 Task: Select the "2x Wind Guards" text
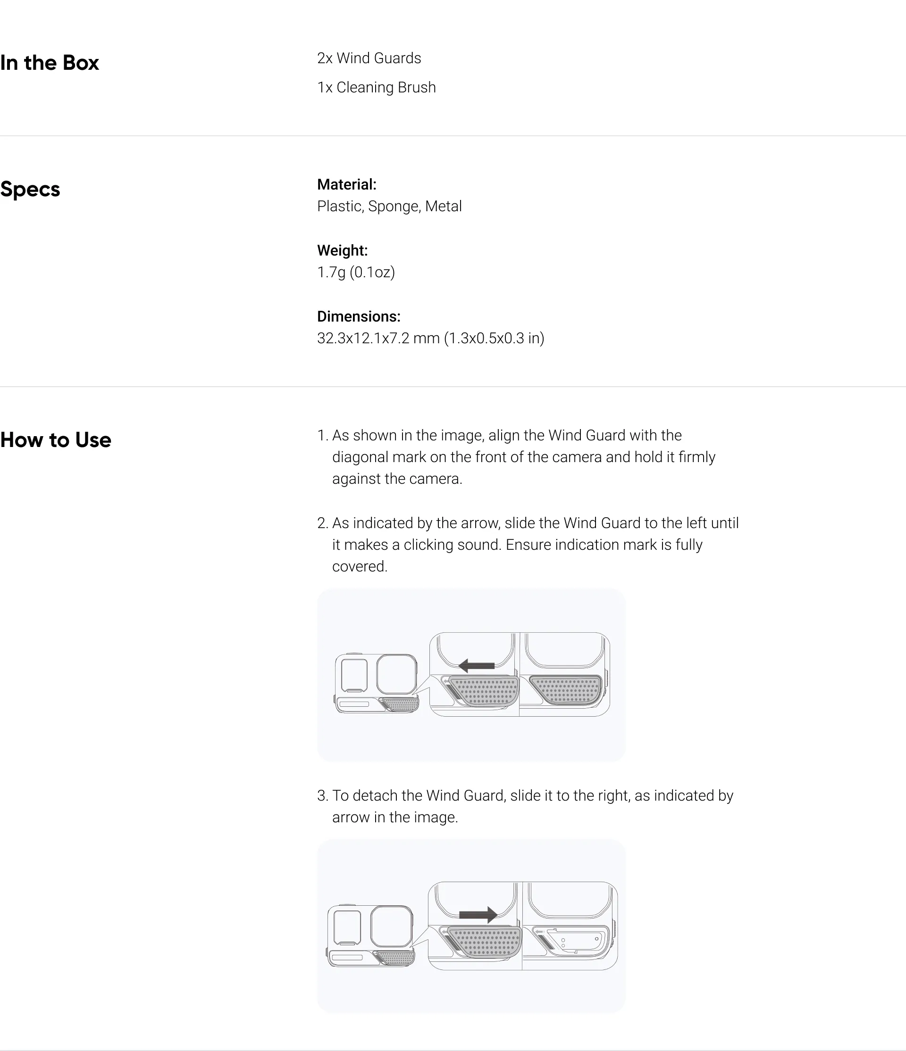point(369,58)
